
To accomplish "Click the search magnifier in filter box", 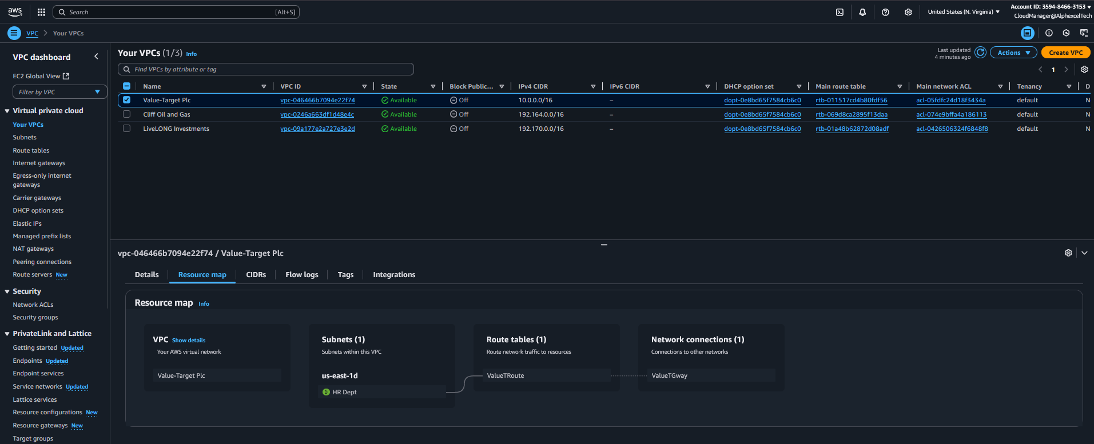I will click(x=127, y=69).
